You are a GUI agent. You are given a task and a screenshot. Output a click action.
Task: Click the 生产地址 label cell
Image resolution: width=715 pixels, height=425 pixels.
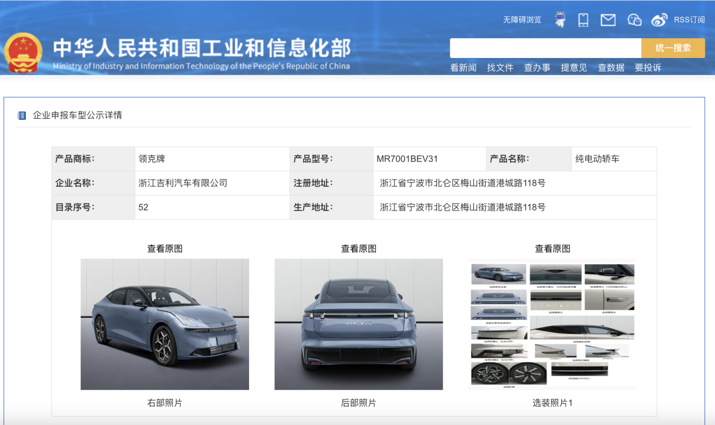tap(331, 207)
